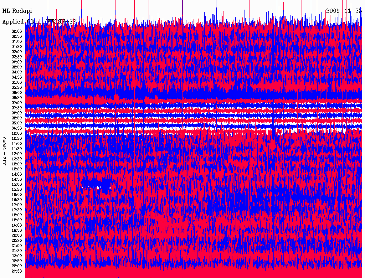Select the 09:00 time label
Screen dimensions: 365x278
17,123
